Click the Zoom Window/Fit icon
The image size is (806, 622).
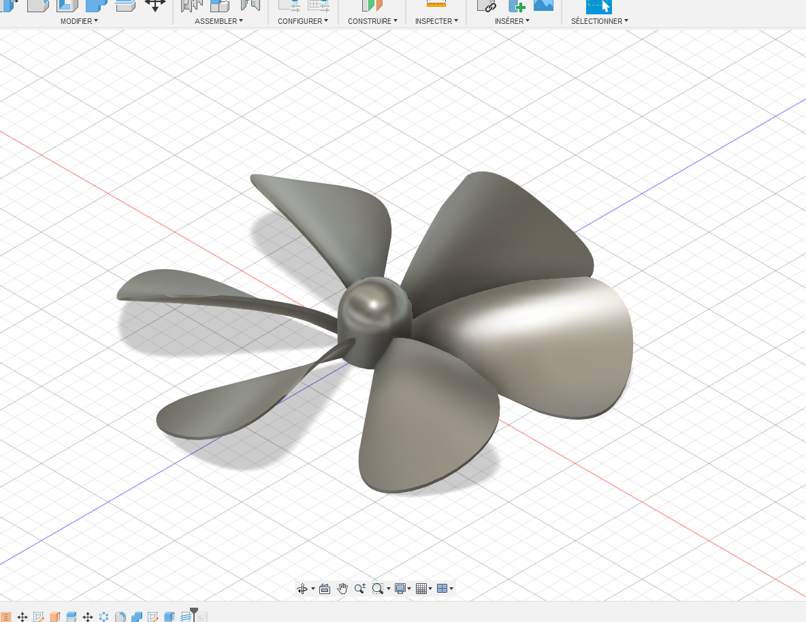[378, 589]
